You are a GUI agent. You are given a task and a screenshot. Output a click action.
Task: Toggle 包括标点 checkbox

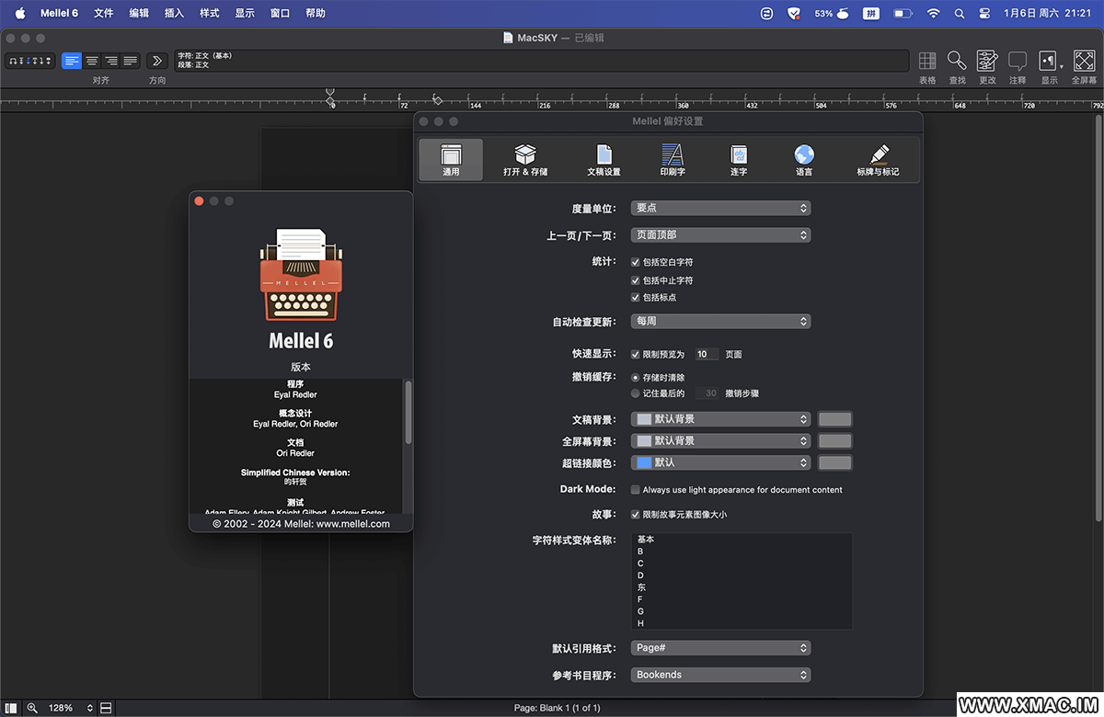[x=635, y=297]
